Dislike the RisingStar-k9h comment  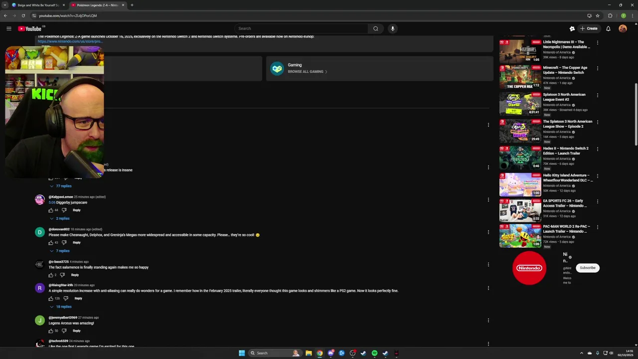[x=66, y=299]
